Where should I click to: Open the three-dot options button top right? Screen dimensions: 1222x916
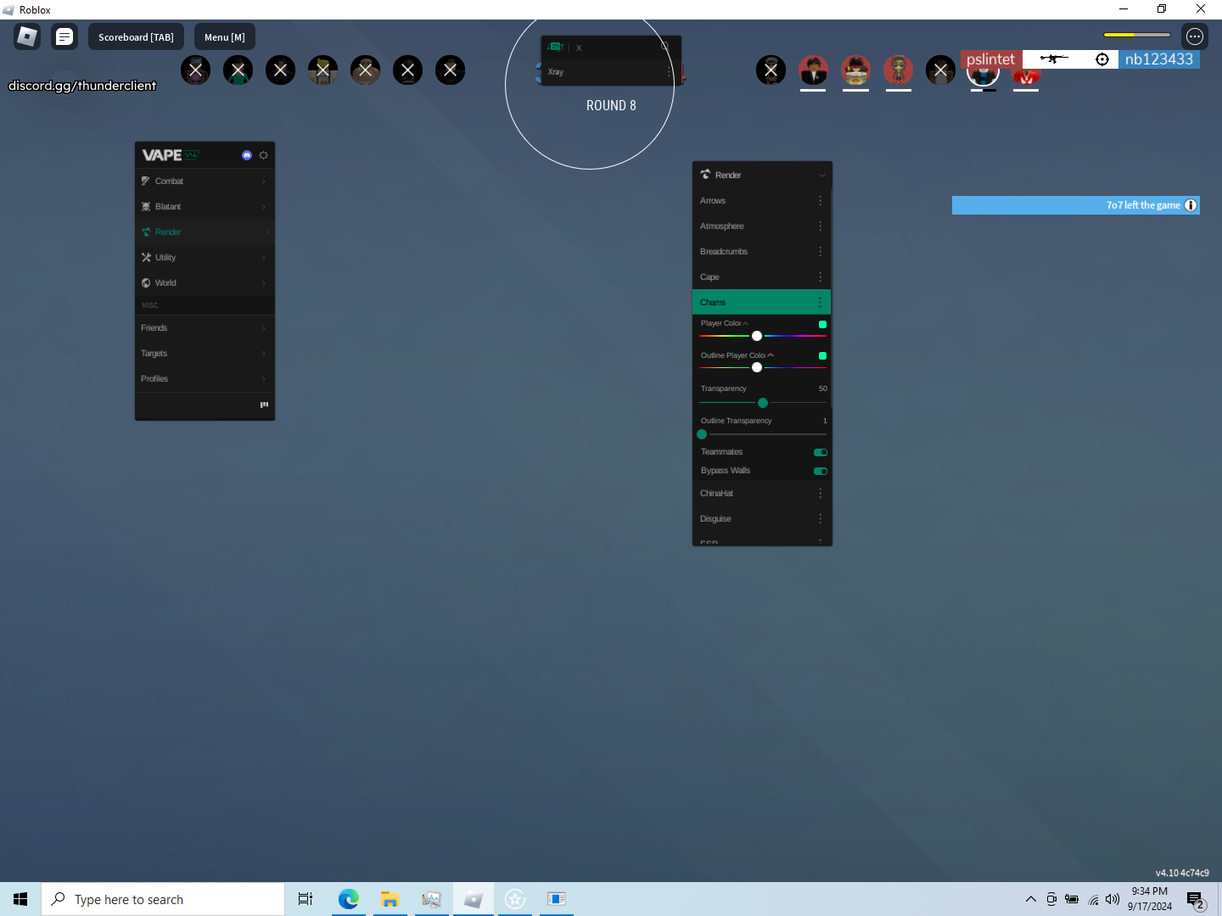tap(1195, 36)
